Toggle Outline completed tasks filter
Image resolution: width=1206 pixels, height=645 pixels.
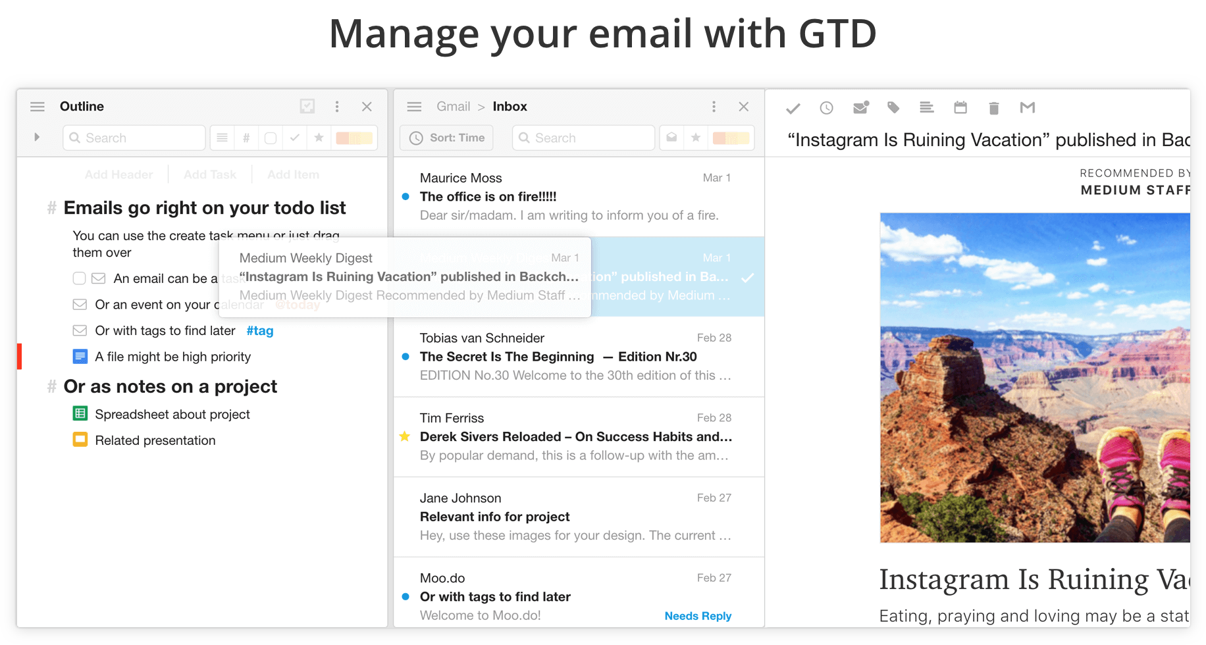(295, 138)
